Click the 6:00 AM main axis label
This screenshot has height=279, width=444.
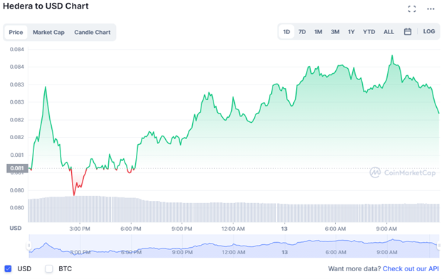pyautogui.click(x=335, y=229)
